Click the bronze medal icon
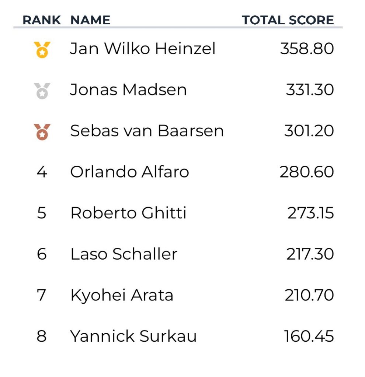 click(x=42, y=131)
